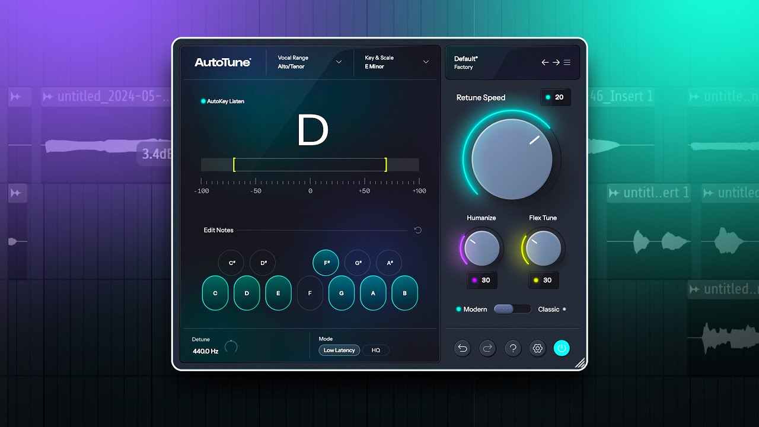Click the redo button
Viewport: 759px width, 427px height.
pos(487,349)
